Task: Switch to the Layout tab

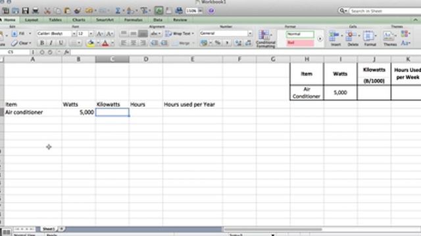Action: point(32,20)
